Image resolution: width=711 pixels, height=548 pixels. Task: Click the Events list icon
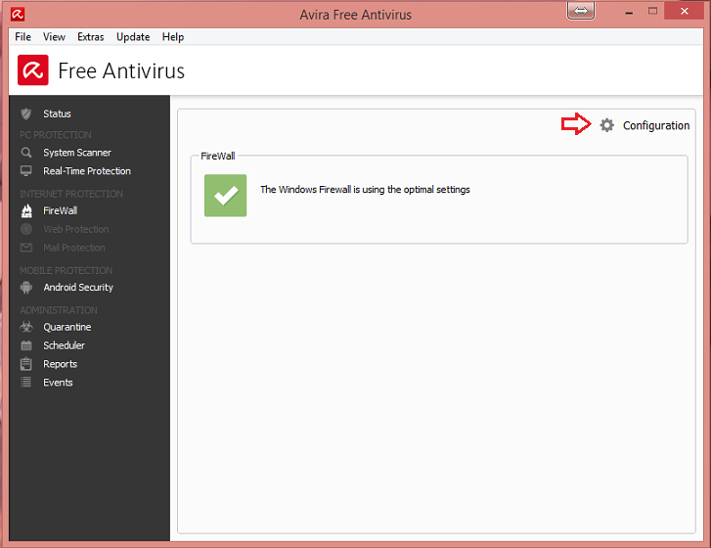point(26,383)
